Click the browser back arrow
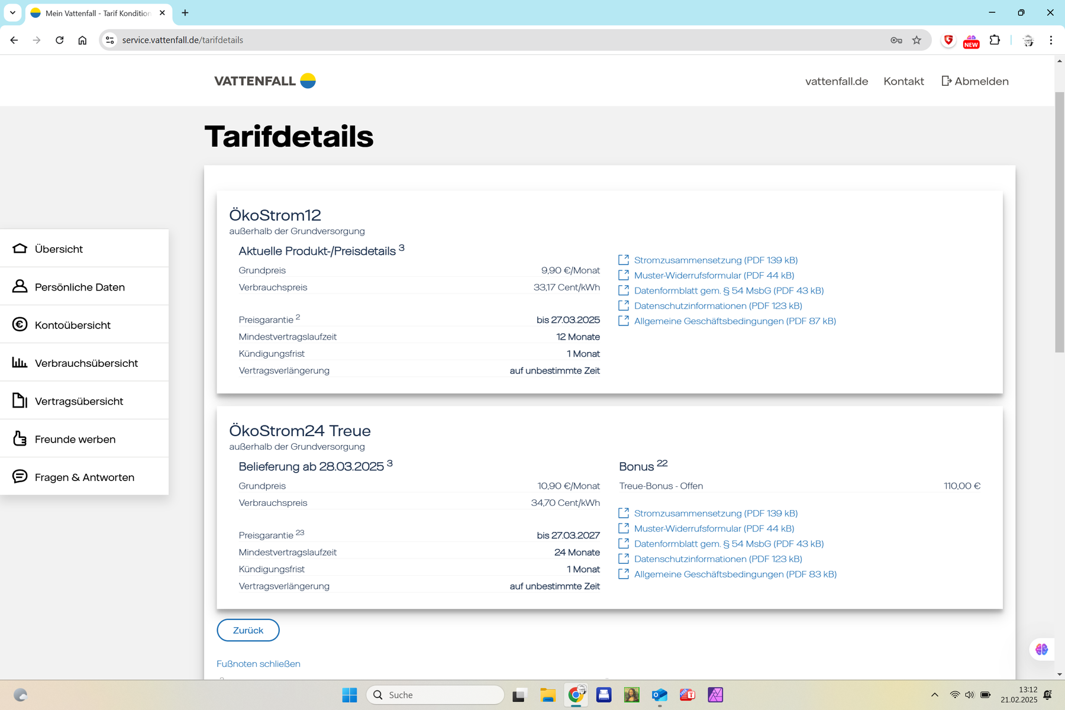Image resolution: width=1065 pixels, height=710 pixels. click(14, 40)
